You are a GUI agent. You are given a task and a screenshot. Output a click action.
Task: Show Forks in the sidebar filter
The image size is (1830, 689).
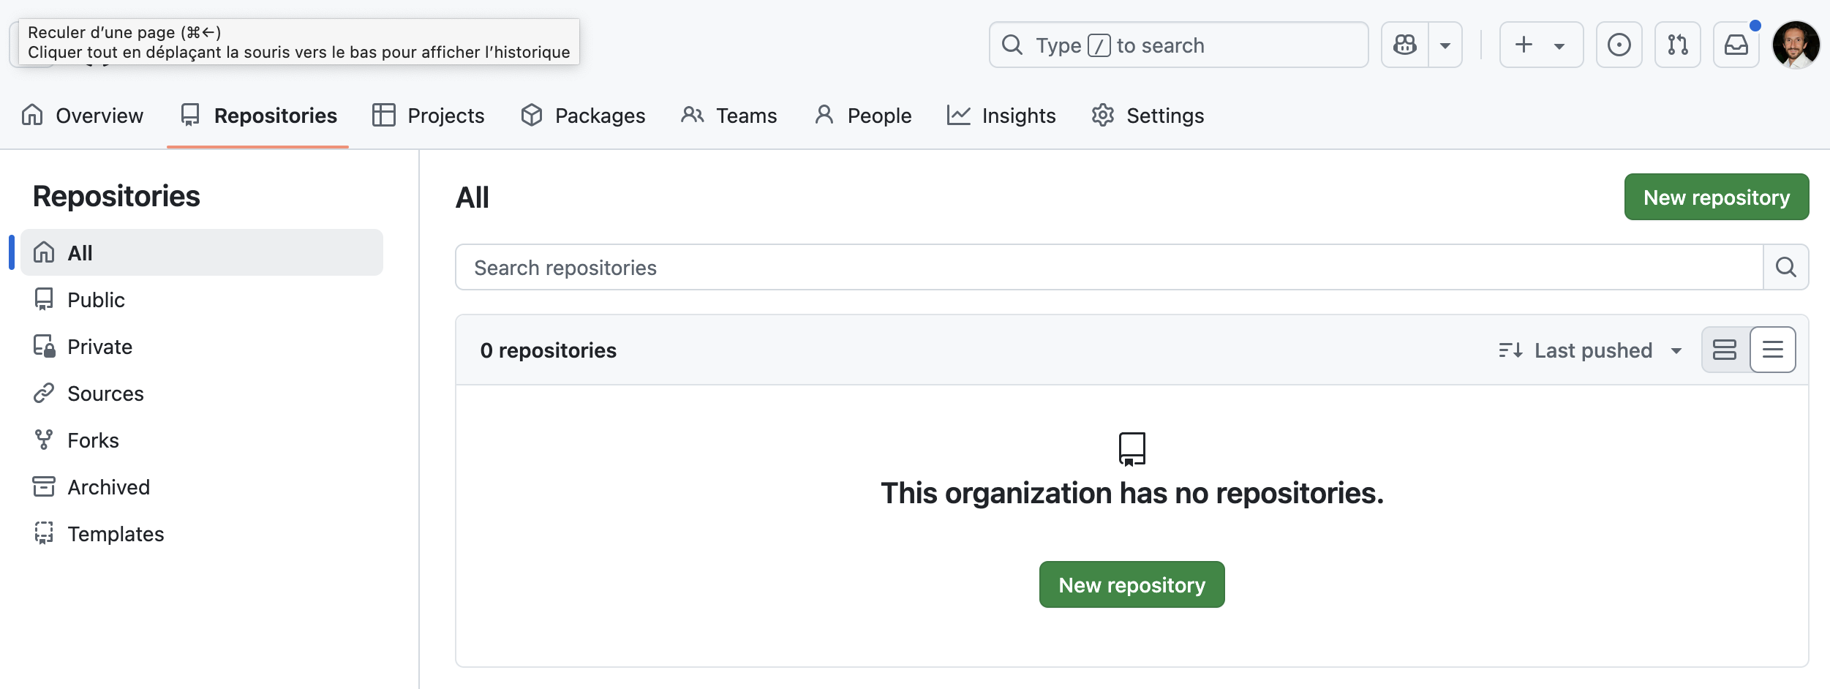click(x=93, y=440)
